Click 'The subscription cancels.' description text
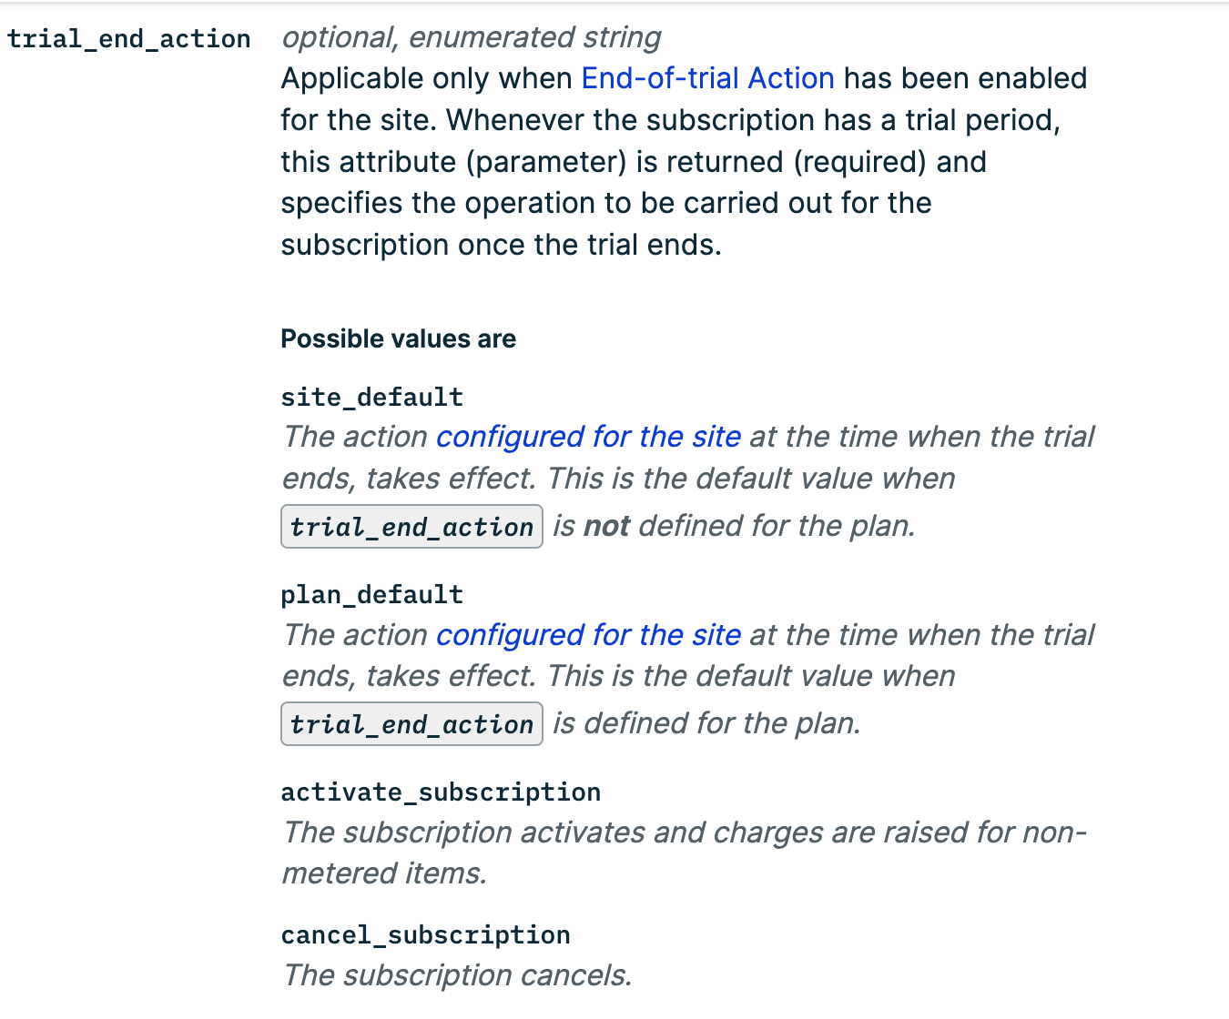Screen dimensions: 1229x1019 457,975
